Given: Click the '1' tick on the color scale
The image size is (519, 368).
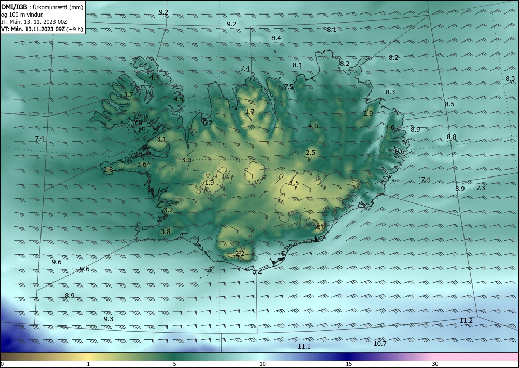Looking at the screenshot, I should point(88,364).
